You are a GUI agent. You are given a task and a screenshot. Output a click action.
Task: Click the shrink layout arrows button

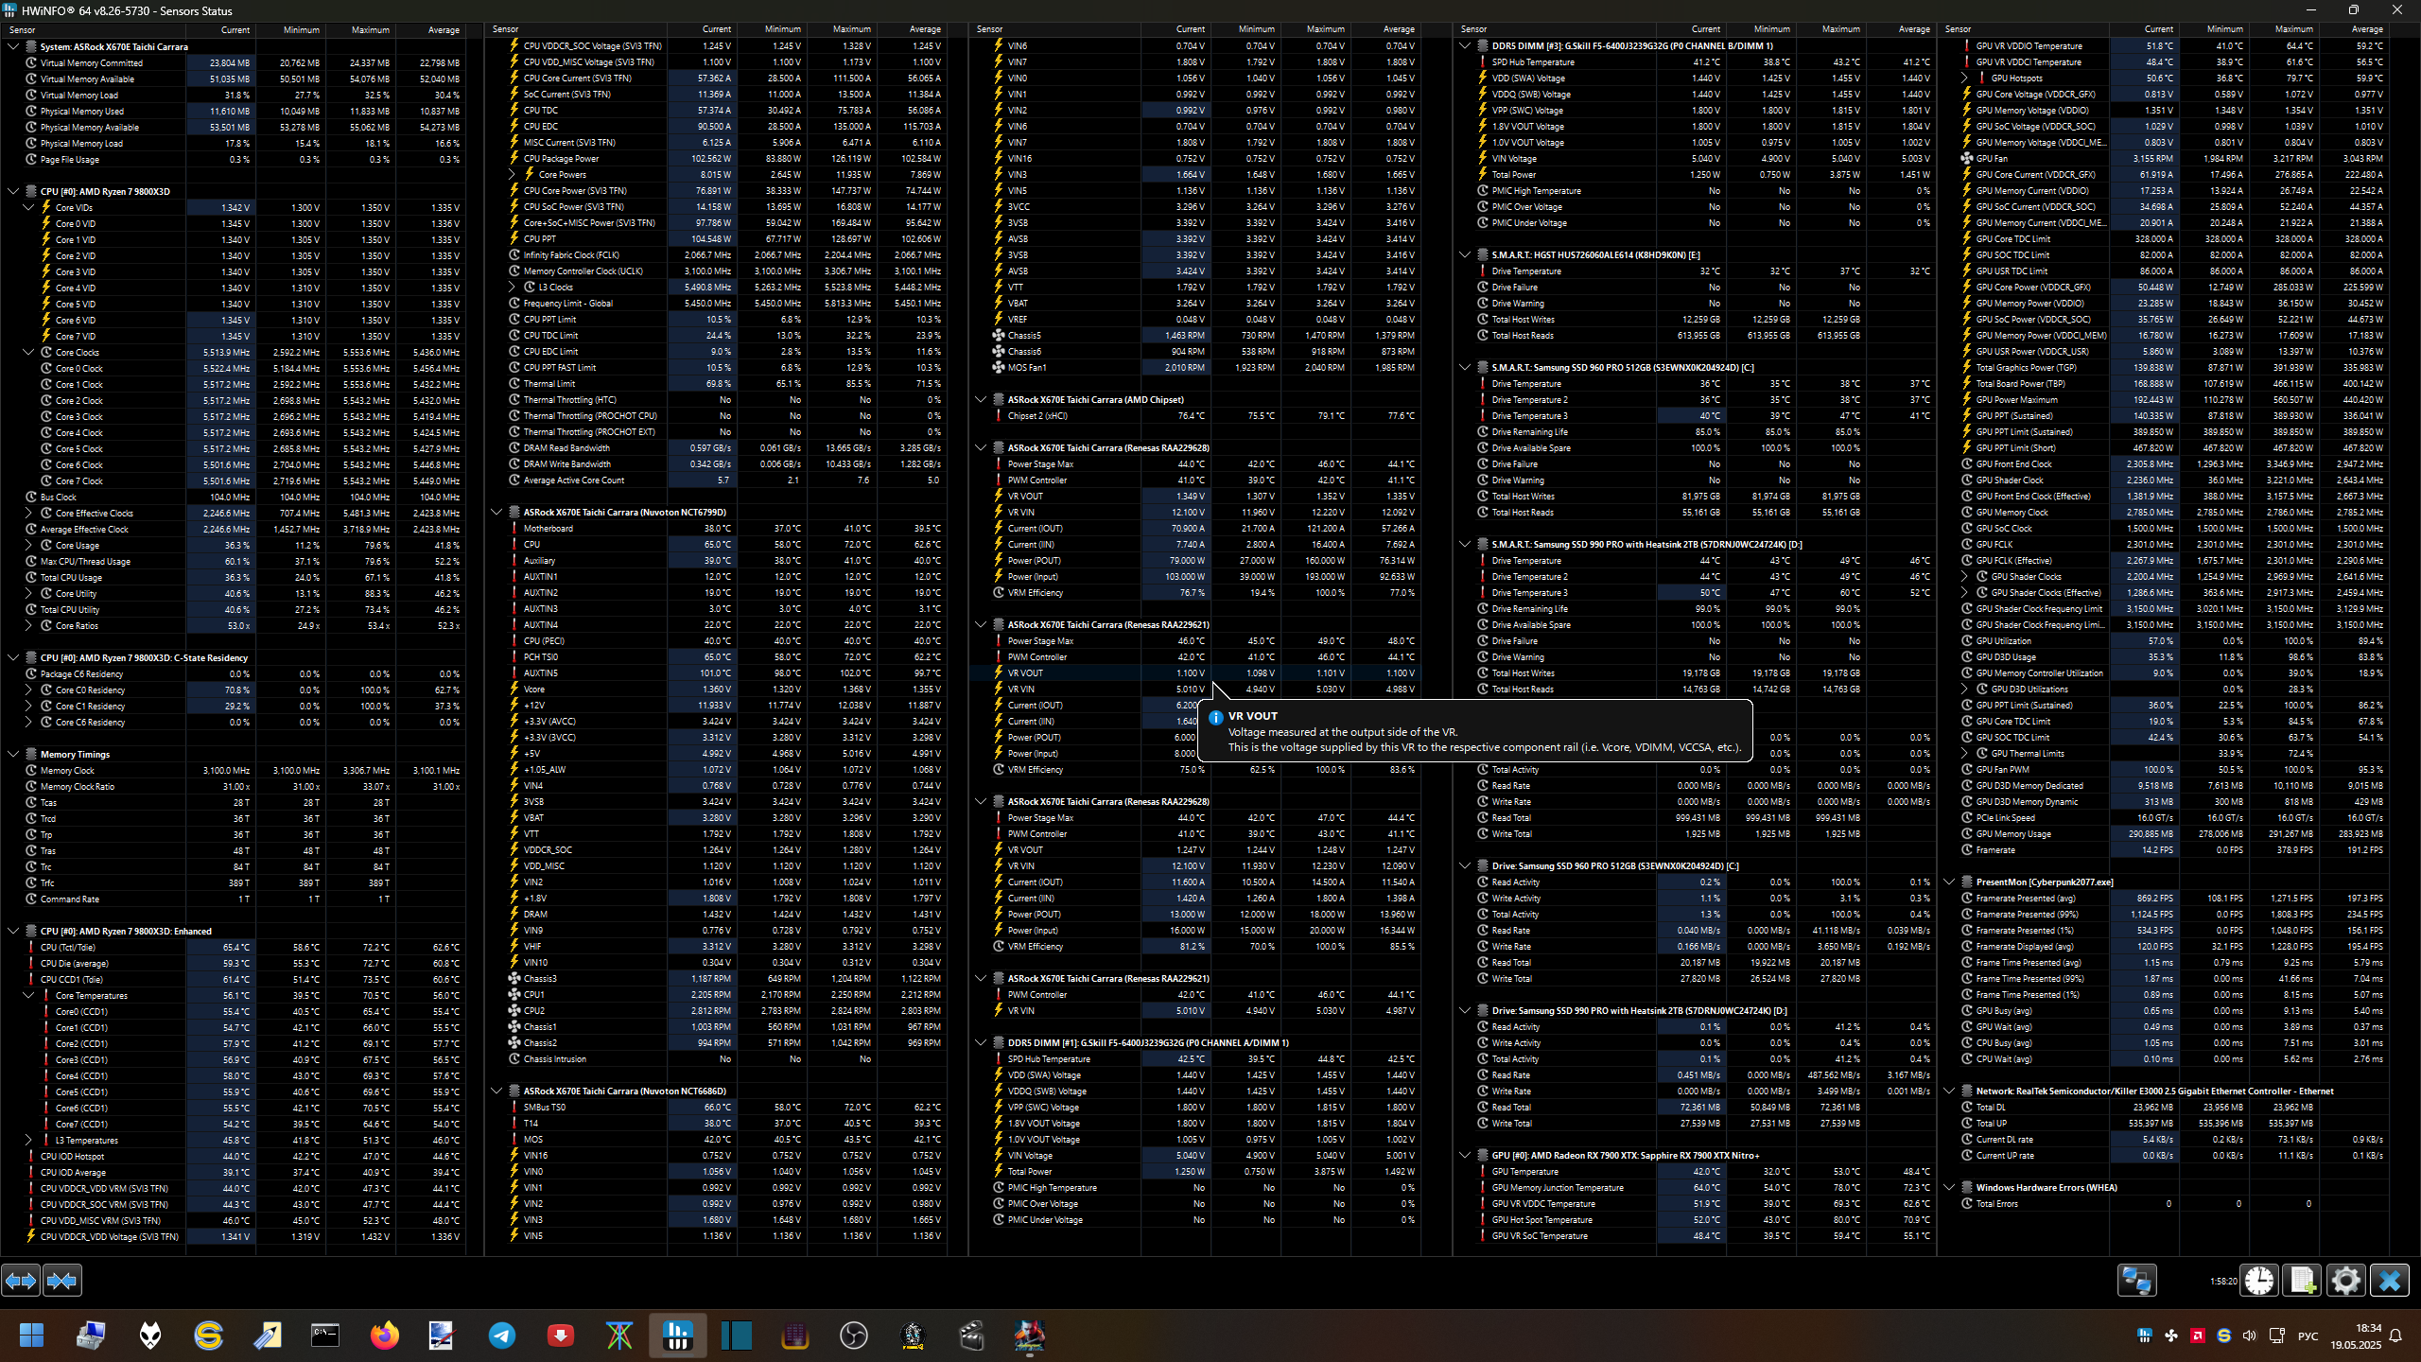point(62,1281)
